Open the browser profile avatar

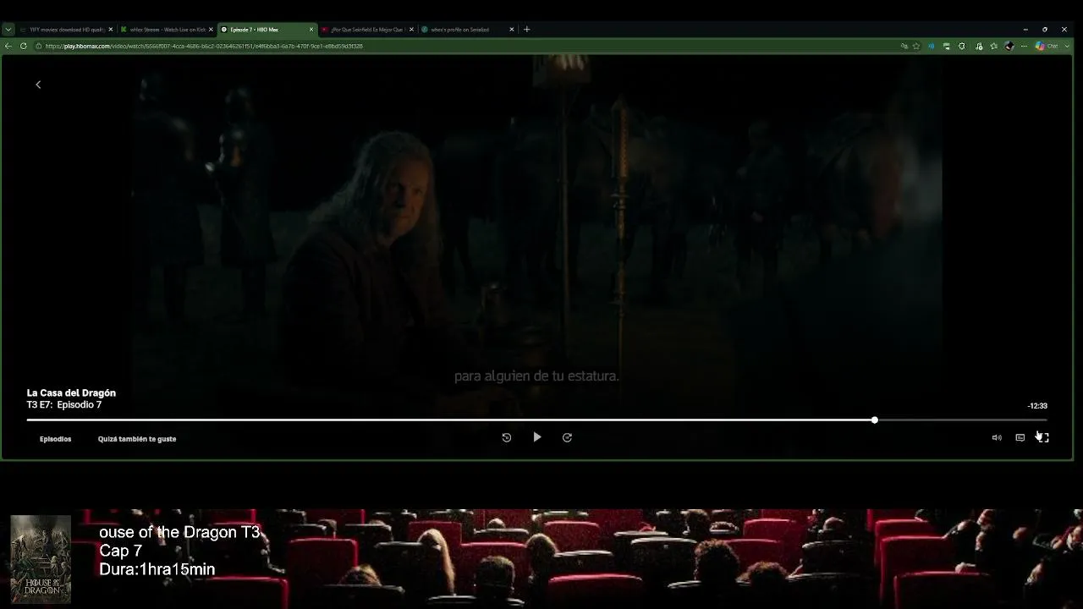tap(1009, 46)
